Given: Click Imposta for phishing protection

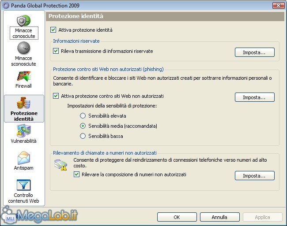Looking at the screenshot, I should click(255, 97).
